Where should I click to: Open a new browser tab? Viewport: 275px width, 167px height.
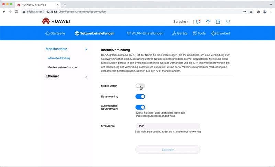pyautogui.click(x=65, y=5)
